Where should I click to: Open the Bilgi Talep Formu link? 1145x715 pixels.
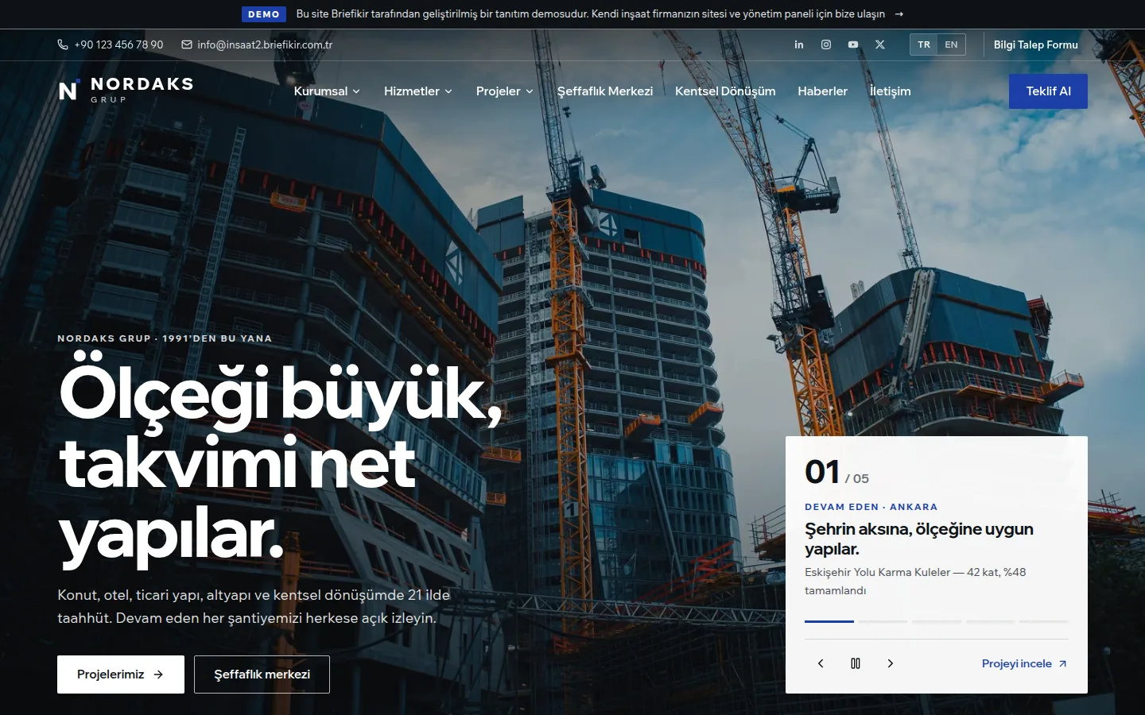(x=1036, y=44)
